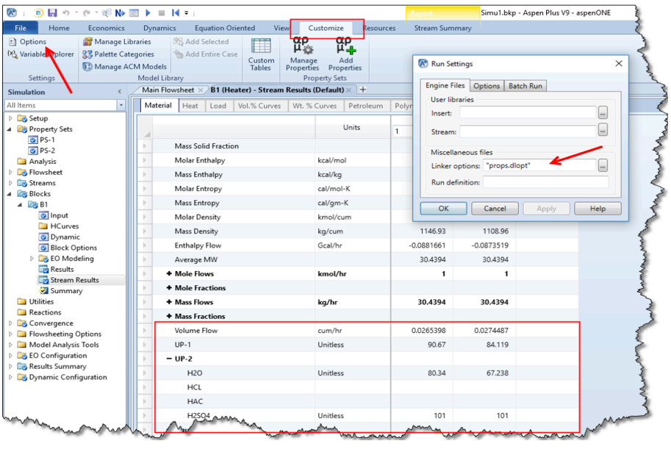Select the Customize ribbon tab

[326, 28]
